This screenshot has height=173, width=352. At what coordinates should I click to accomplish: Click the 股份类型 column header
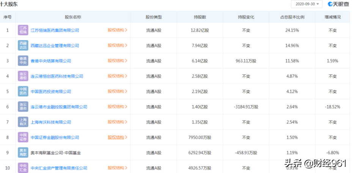[x=154, y=17]
